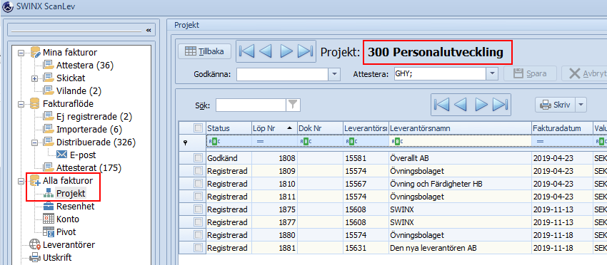Open the Projekt tree node
The height and width of the screenshot is (265, 607).
tap(71, 193)
